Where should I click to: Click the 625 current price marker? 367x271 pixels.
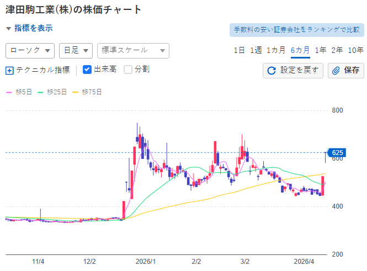(x=337, y=152)
